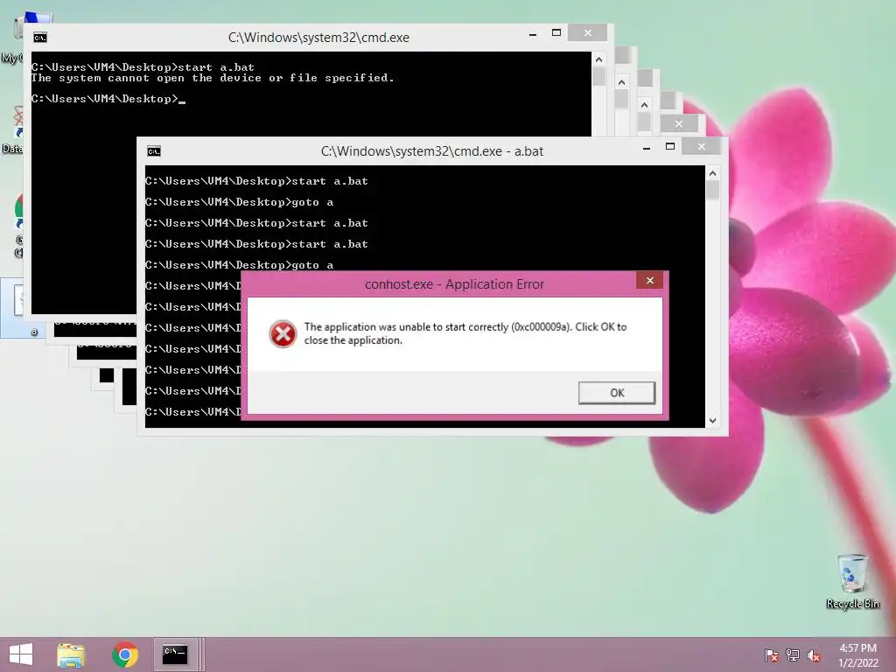Maximize the back cmd.exe window
The width and height of the screenshot is (896, 672).
[556, 33]
